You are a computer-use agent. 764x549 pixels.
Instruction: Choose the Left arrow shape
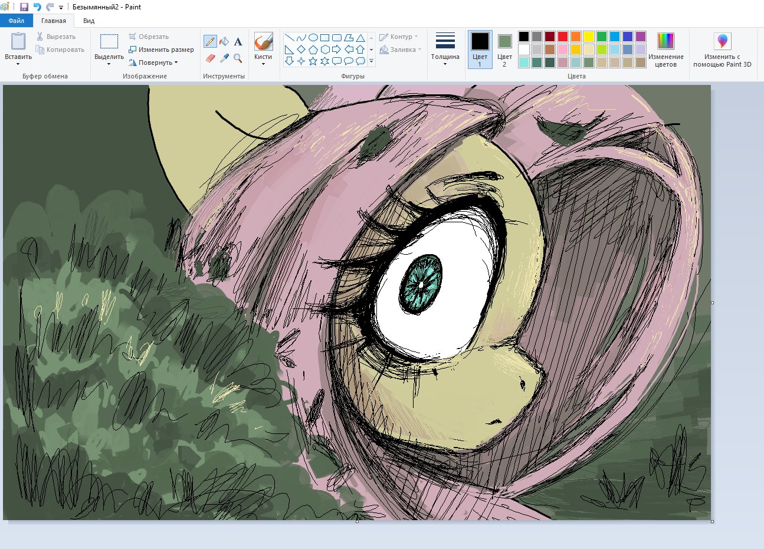[348, 50]
